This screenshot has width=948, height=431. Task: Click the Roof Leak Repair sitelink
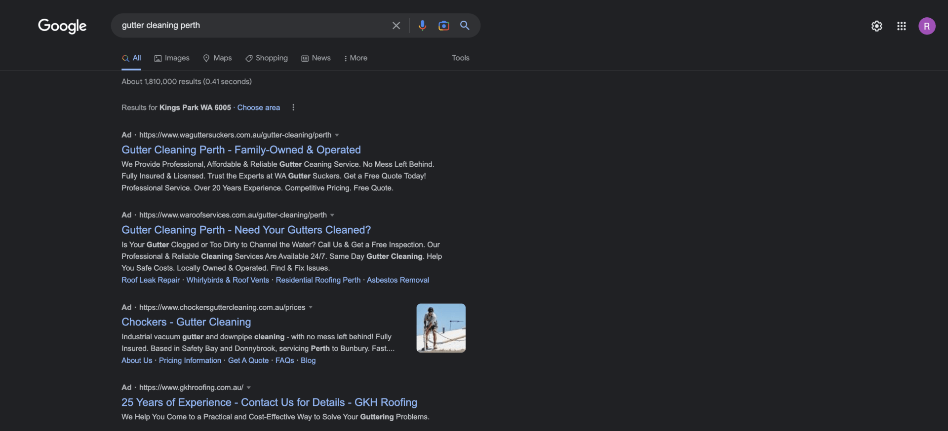coord(151,280)
